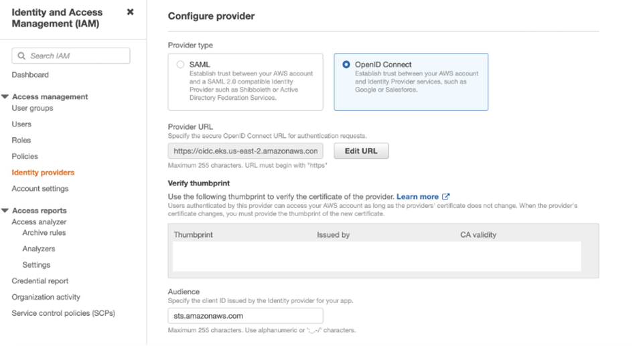
Task: Open the Users page
Action: (x=21, y=124)
